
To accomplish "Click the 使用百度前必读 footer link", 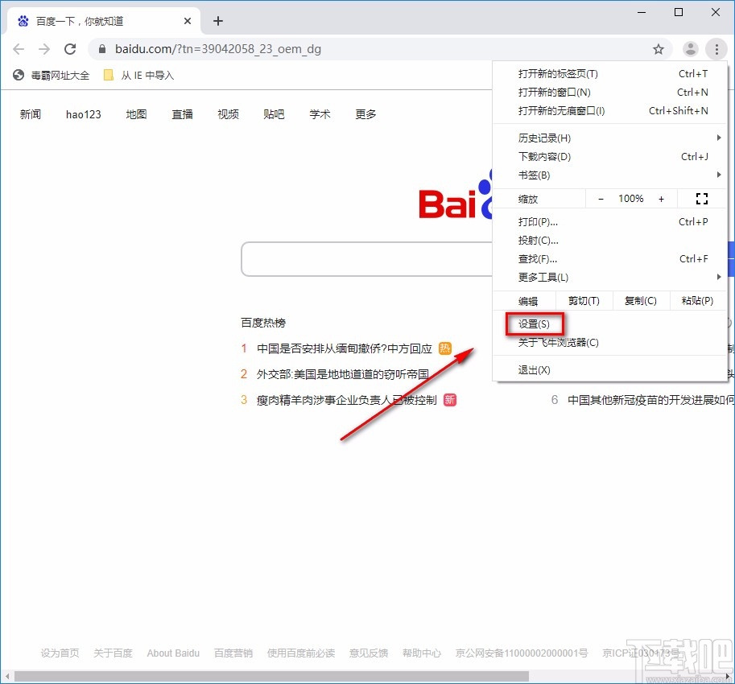I will click(301, 653).
